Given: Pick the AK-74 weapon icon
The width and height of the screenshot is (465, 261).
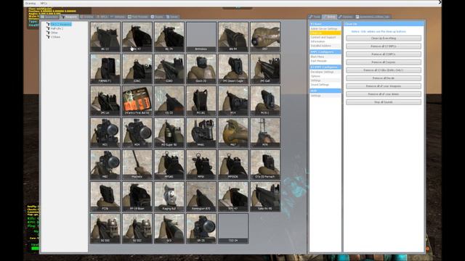Looking at the screenshot, I should click(x=169, y=37).
